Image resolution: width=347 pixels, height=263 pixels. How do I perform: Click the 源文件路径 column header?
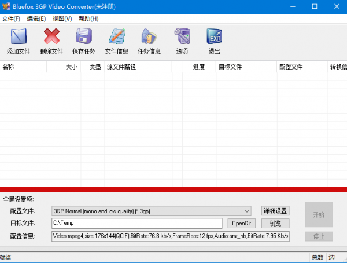pos(138,67)
